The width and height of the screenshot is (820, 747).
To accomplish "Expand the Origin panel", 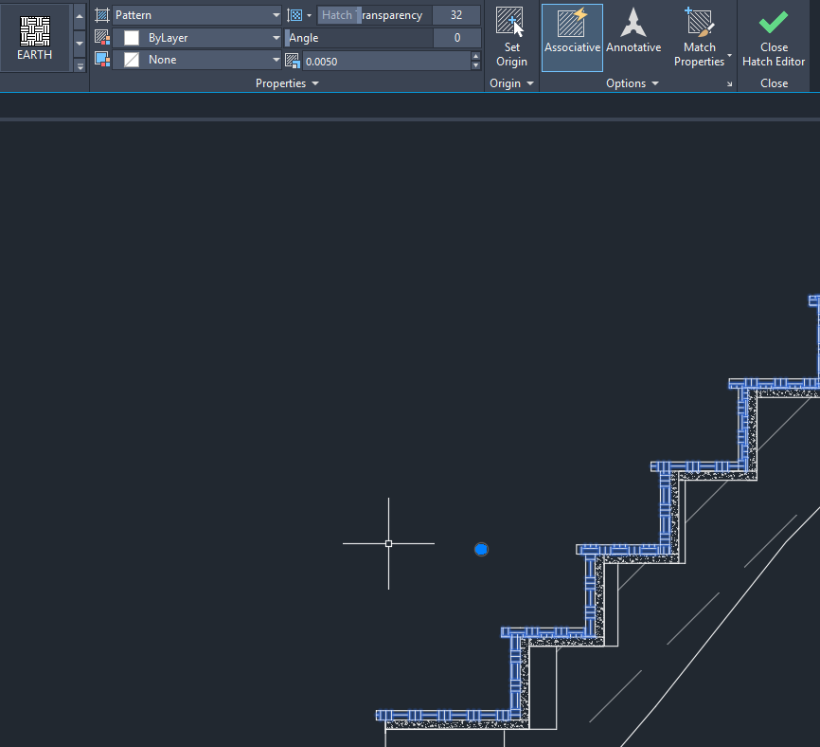I will coord(511,83).
